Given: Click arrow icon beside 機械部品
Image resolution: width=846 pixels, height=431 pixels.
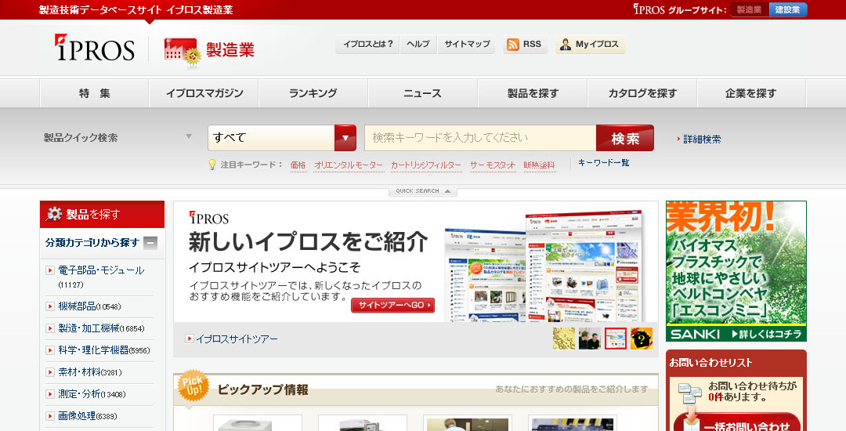Looking at the screenshot, I should (x=50, y=306).
